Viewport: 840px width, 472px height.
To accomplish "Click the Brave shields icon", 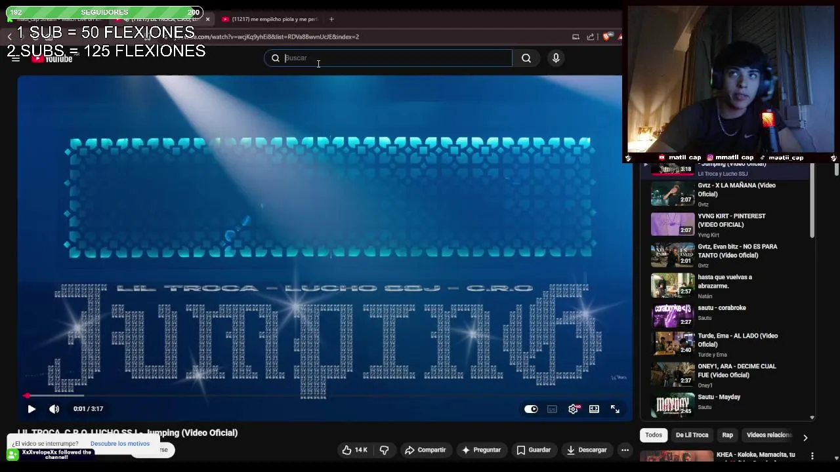I will tap(606, 37).
